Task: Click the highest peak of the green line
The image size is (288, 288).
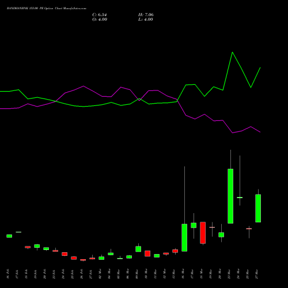Action: click(x=232, y=52)
